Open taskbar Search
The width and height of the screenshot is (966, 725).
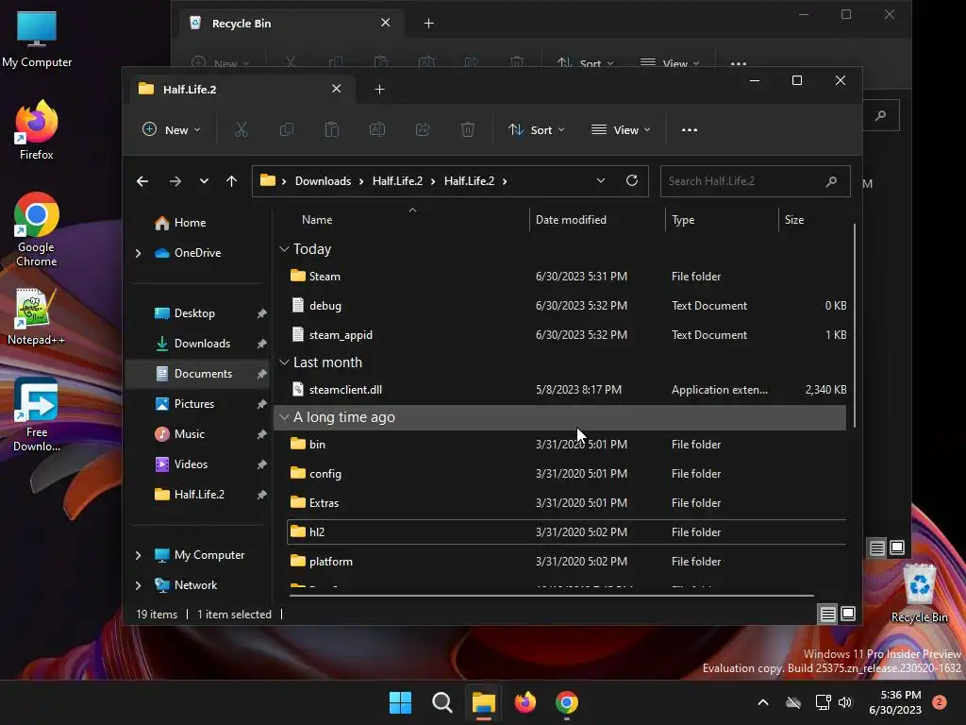coord(442,702)
